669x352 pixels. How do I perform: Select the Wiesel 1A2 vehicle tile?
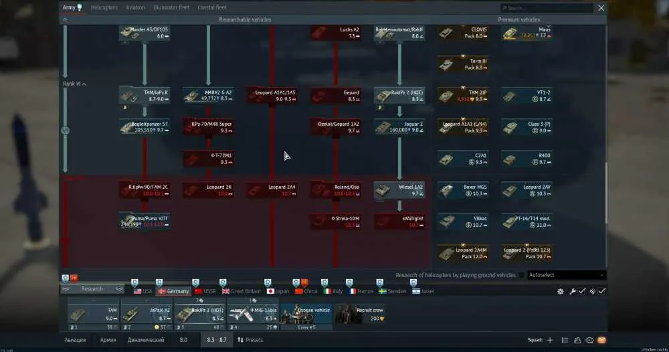(x=399, y=190)
